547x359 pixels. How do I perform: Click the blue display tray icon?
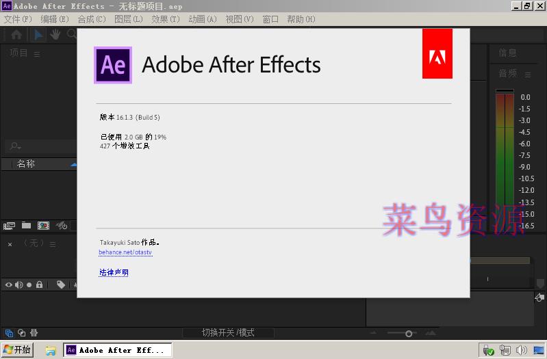(539, 350)
